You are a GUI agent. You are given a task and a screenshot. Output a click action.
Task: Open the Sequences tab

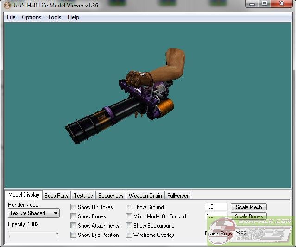pos(111,196)
